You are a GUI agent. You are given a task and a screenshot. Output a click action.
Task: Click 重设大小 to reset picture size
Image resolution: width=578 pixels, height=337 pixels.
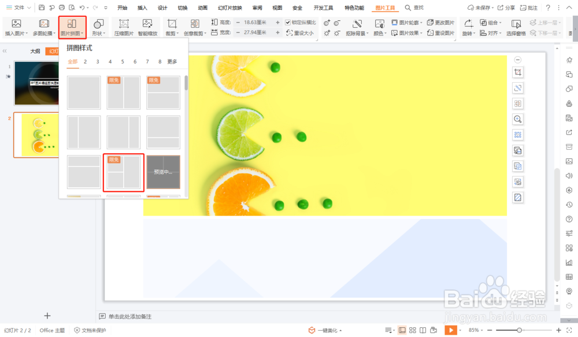pyautogui.click(x=301, y=33)
